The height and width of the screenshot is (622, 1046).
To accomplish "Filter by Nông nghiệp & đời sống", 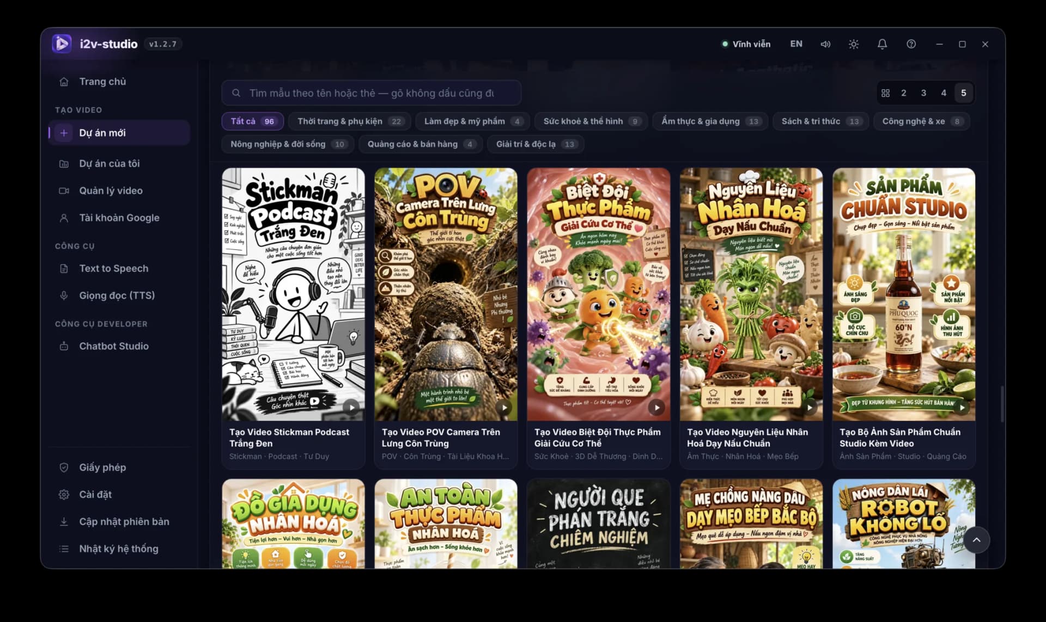I will click(288, 144).
